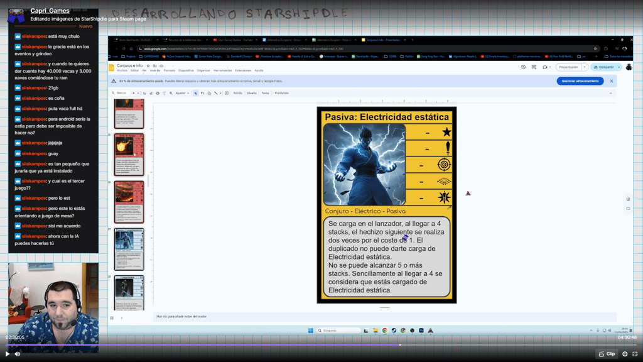Screen dimensions: 643x362
Task: Open Chrome from the taskbar
Action: coord(385,331)
